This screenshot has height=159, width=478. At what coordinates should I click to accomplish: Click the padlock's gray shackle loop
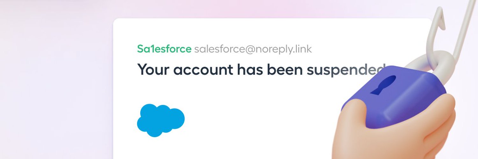click(424, 64)
